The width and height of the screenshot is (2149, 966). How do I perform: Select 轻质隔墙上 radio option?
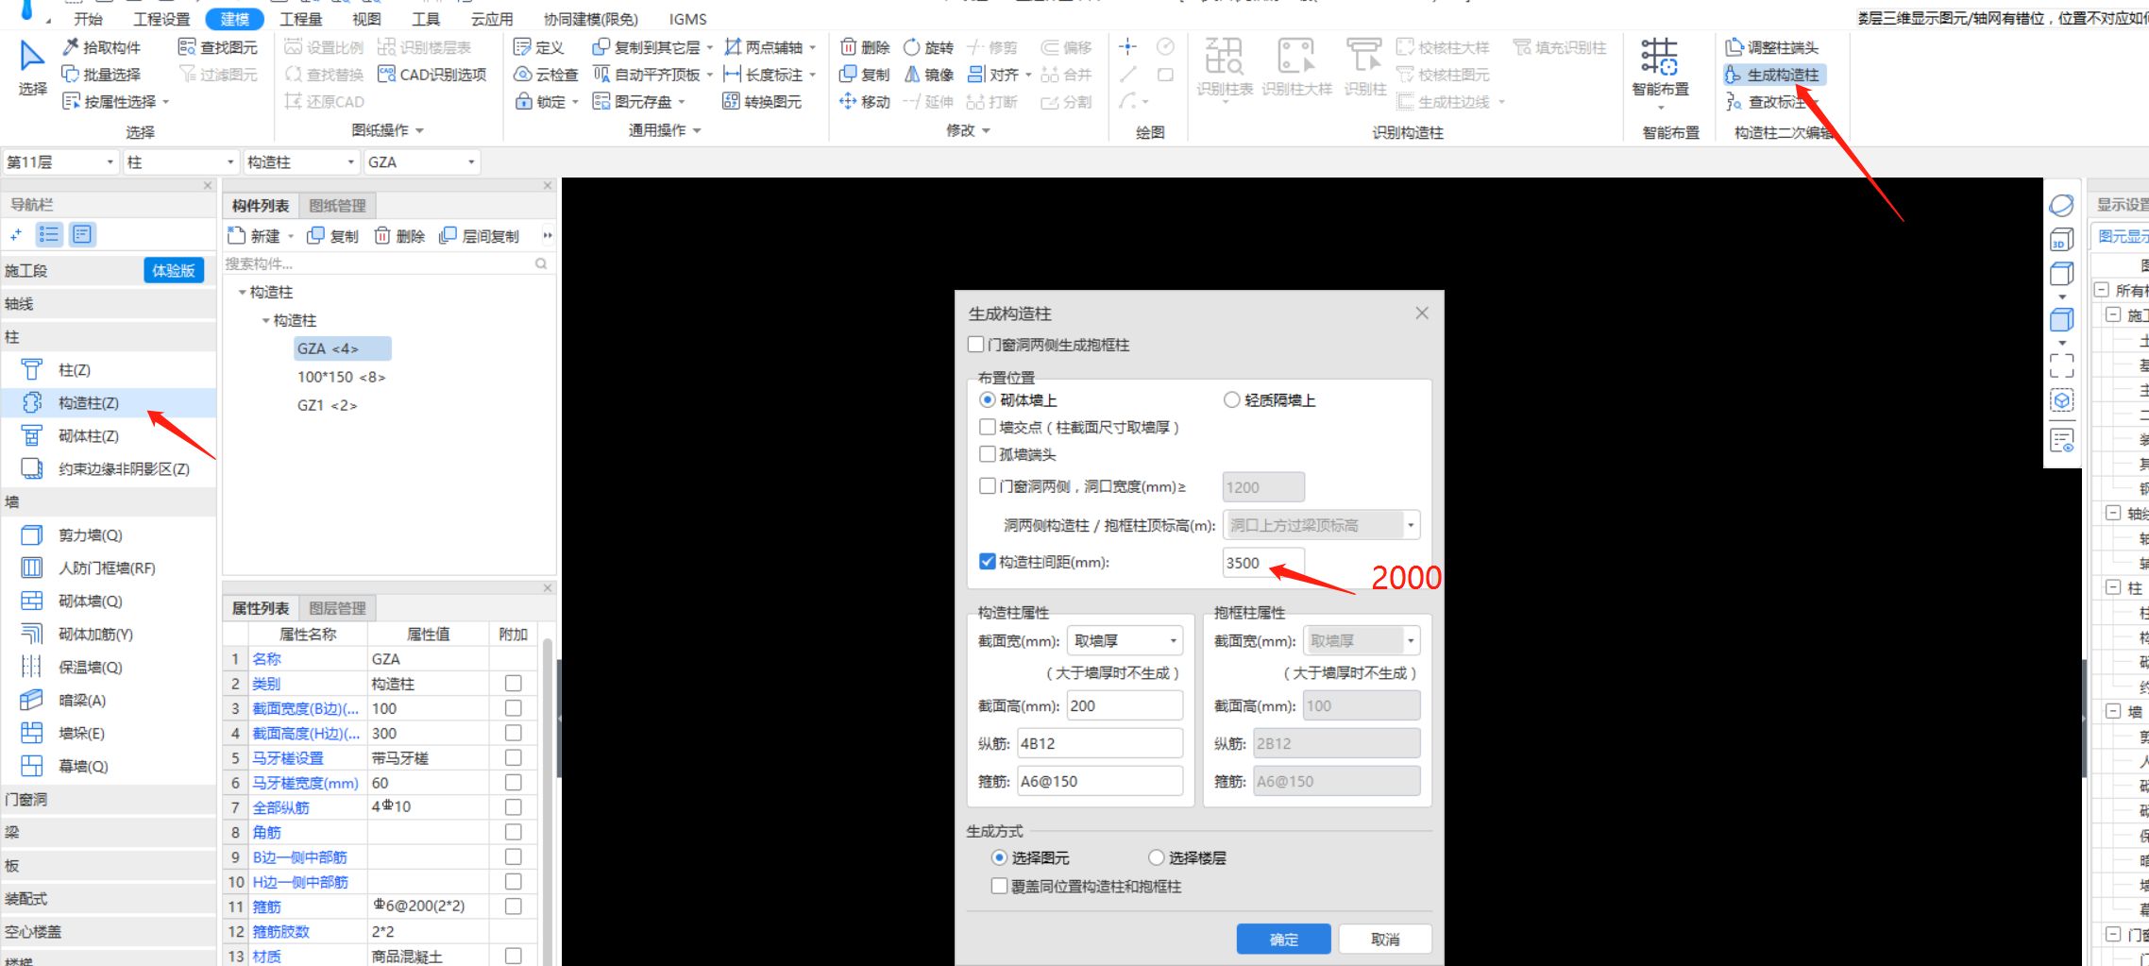point(1231,400)
